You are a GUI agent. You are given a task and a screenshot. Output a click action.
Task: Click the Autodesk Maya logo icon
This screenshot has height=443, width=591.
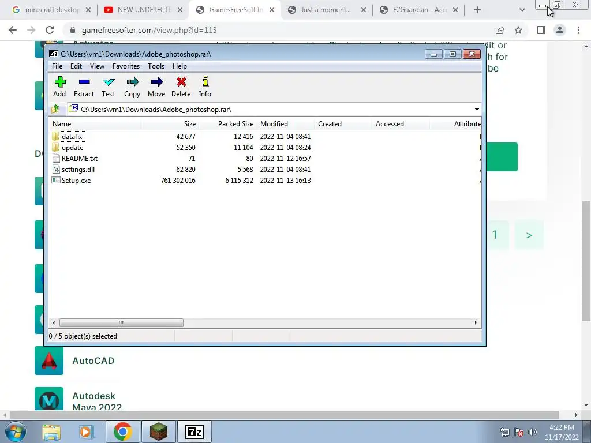49,399
